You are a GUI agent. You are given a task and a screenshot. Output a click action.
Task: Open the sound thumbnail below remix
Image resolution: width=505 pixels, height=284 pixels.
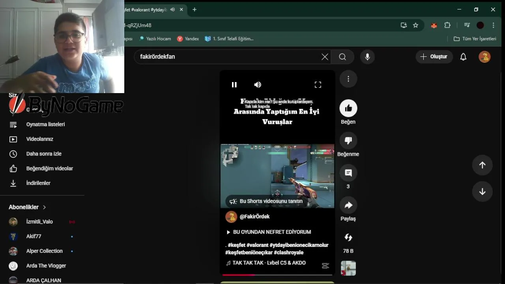click(x=348, y=268)
